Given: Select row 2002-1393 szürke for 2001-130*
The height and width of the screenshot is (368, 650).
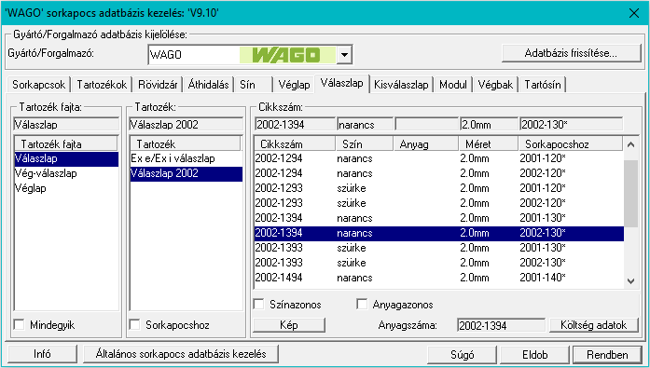Looking at the screenshot, I should point(439,248).
